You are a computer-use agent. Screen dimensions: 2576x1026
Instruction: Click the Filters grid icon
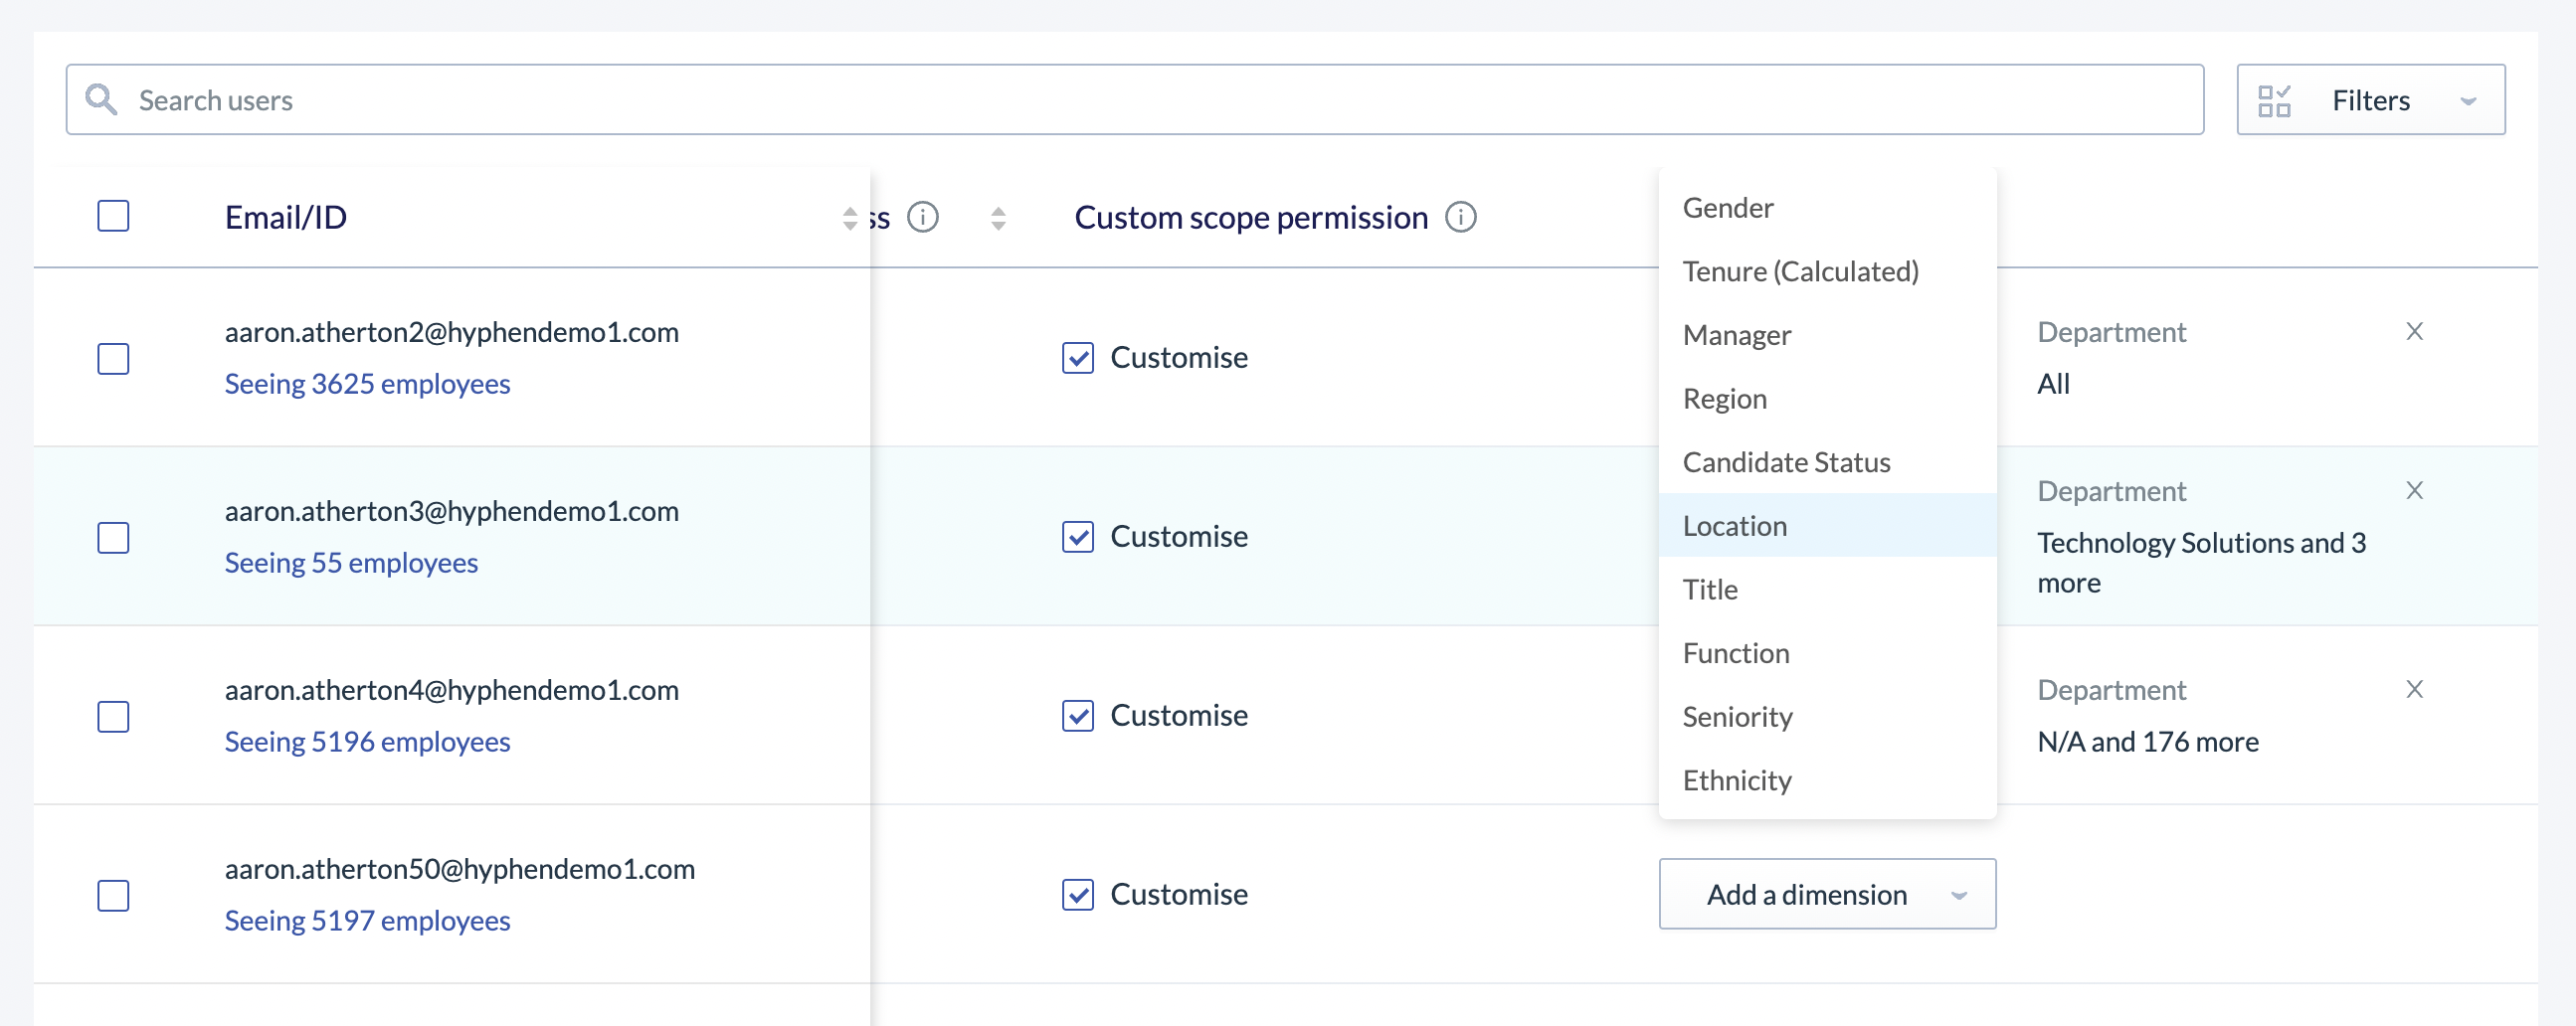(x=2274, y=100)
